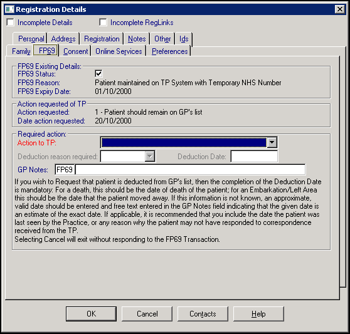Go to the Registration tab

click(102, 39)
